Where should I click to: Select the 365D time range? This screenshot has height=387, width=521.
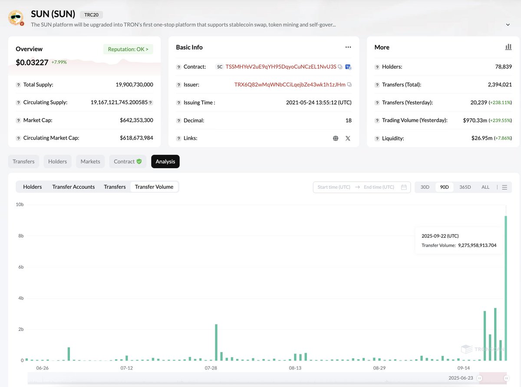[x=465, y=187]
